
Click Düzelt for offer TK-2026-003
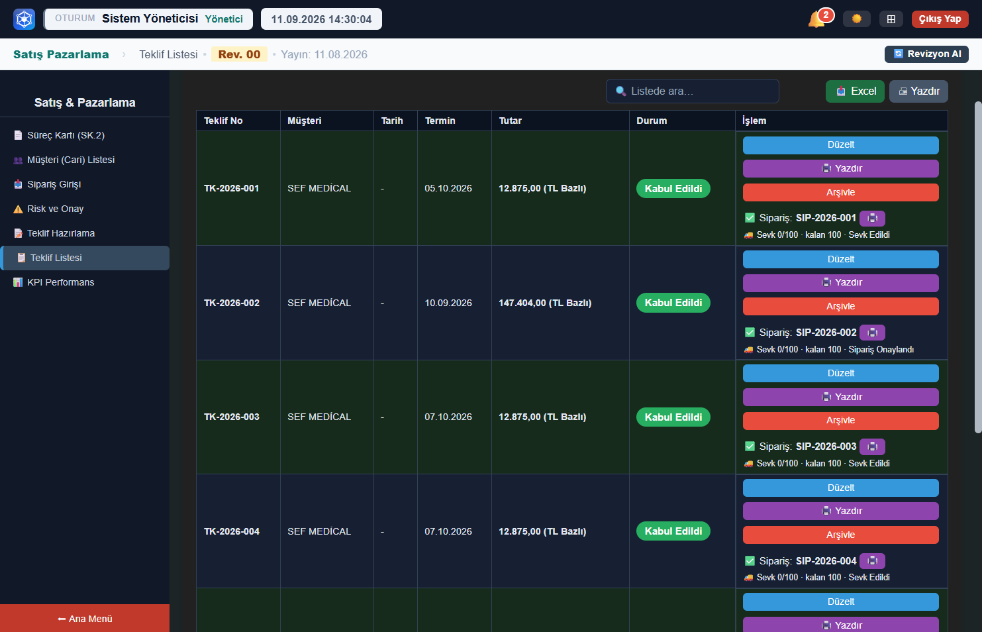point(841,373)
